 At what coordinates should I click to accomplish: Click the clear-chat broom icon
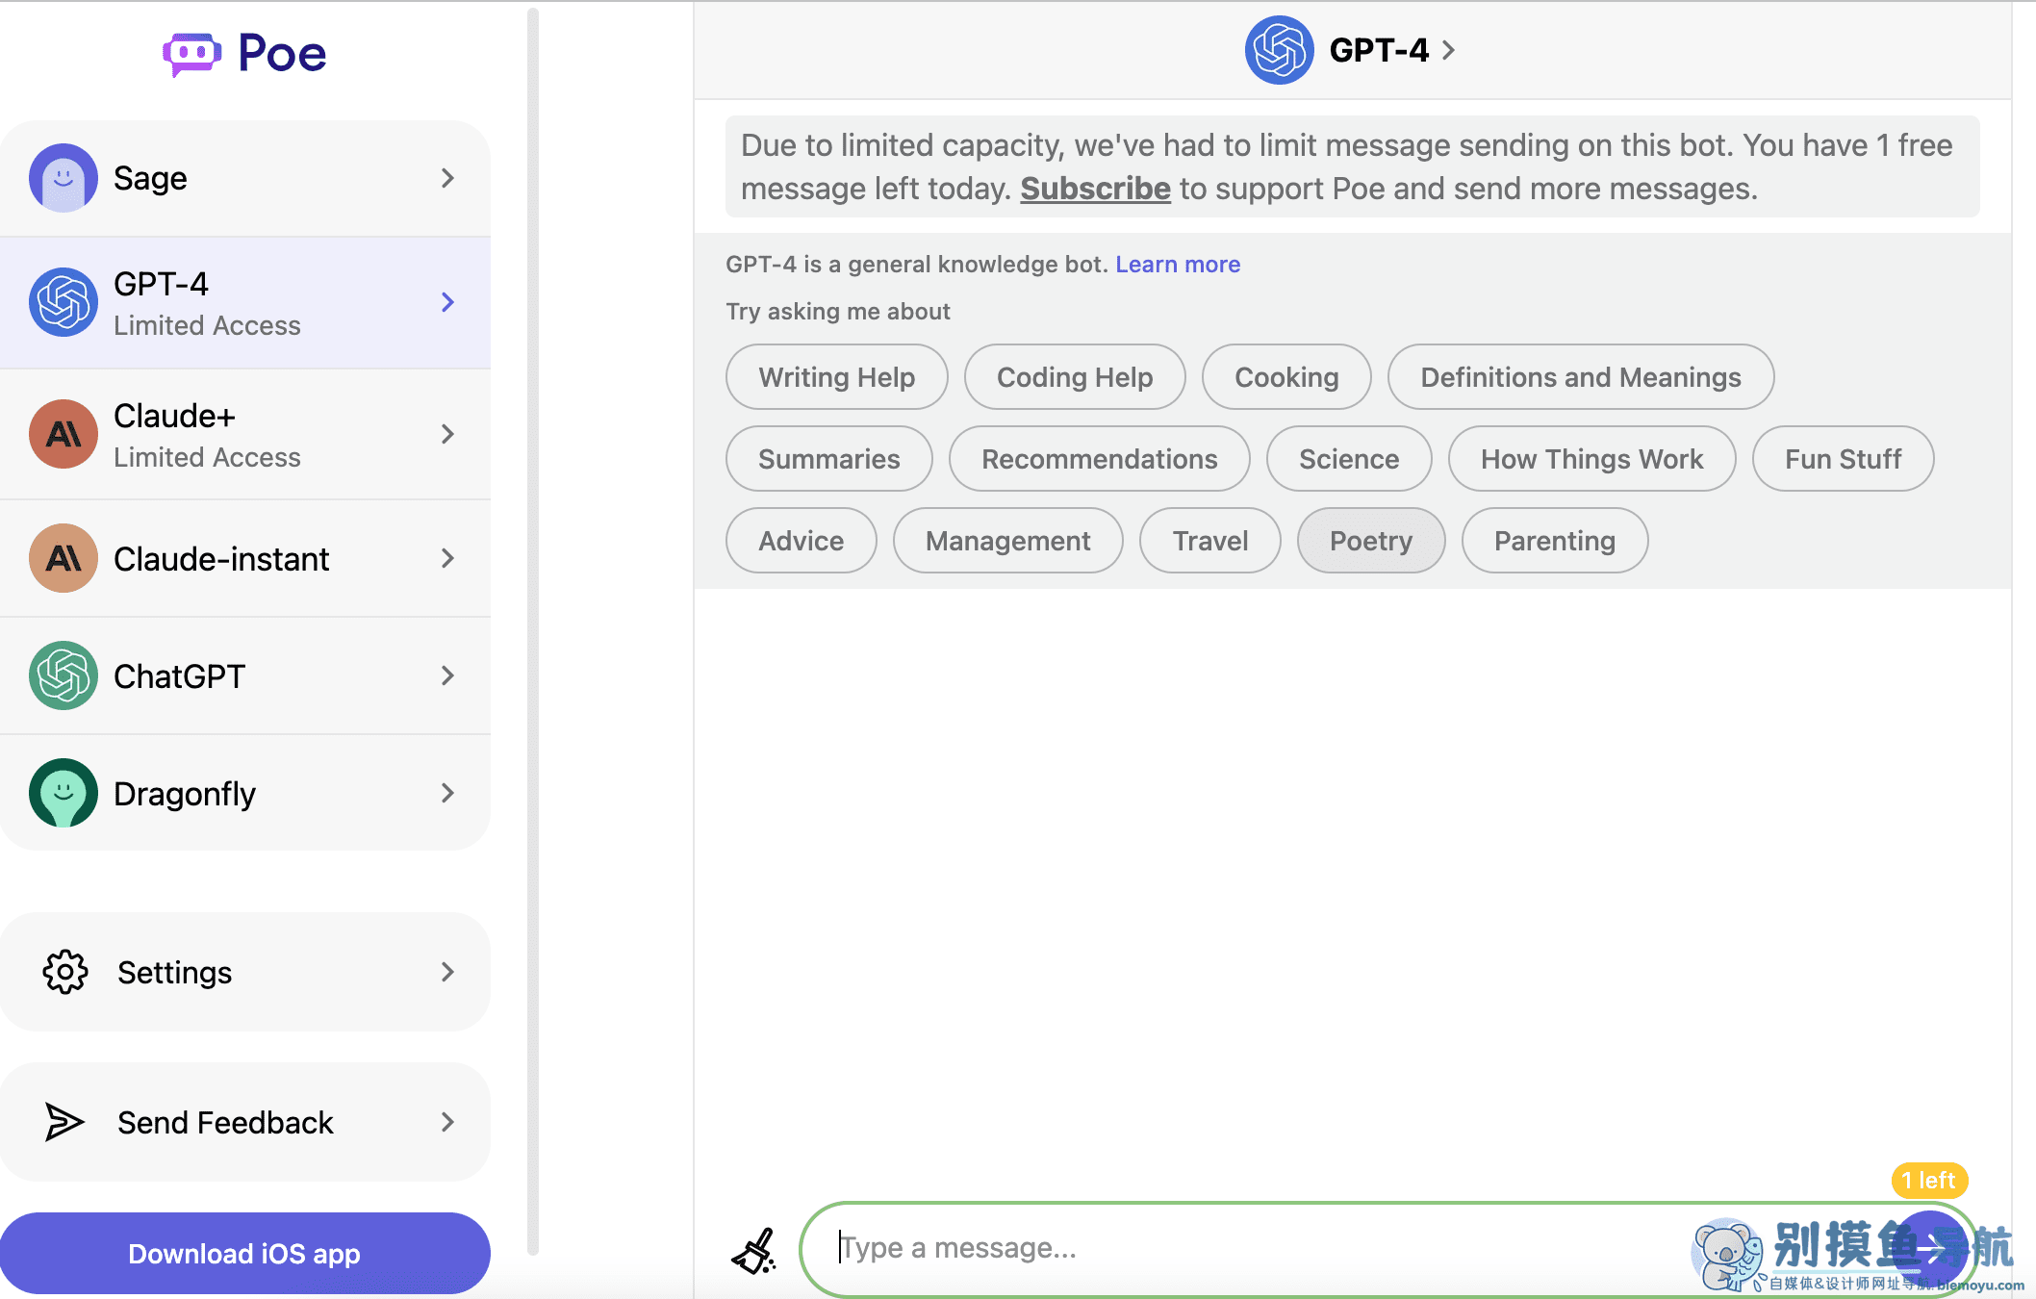(754, 1250)
